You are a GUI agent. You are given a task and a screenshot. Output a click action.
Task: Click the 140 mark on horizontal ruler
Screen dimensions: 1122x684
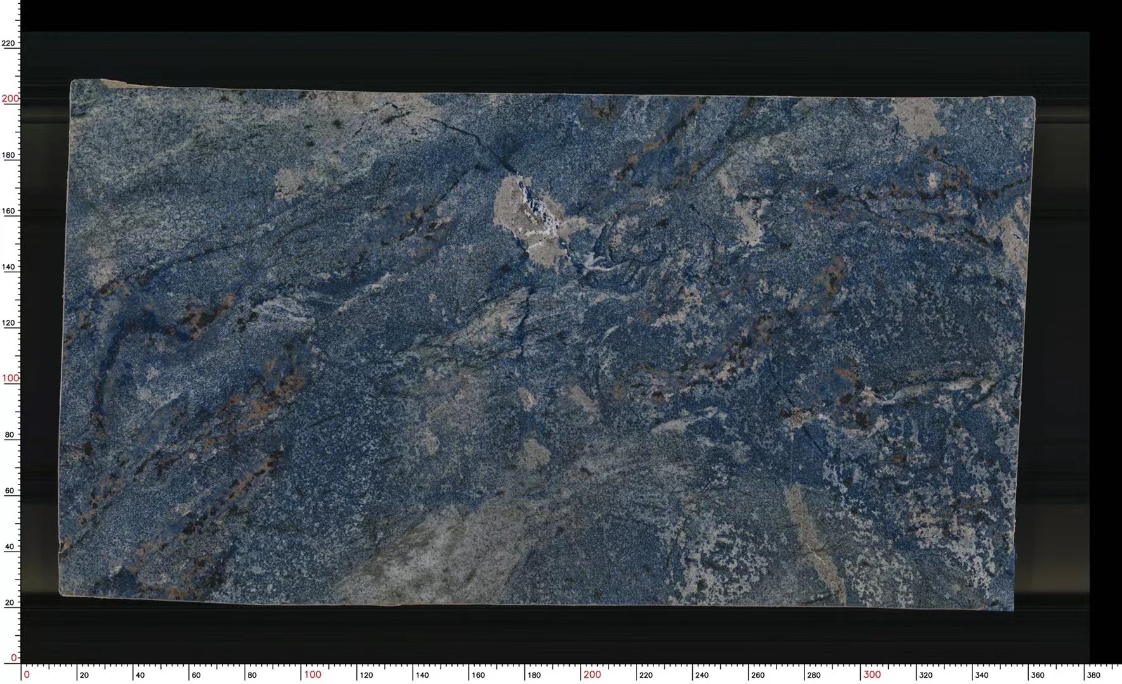click(422, 675)
